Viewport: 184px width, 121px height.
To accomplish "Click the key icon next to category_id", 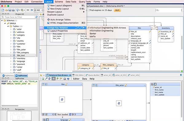I will tap(79, 68).
